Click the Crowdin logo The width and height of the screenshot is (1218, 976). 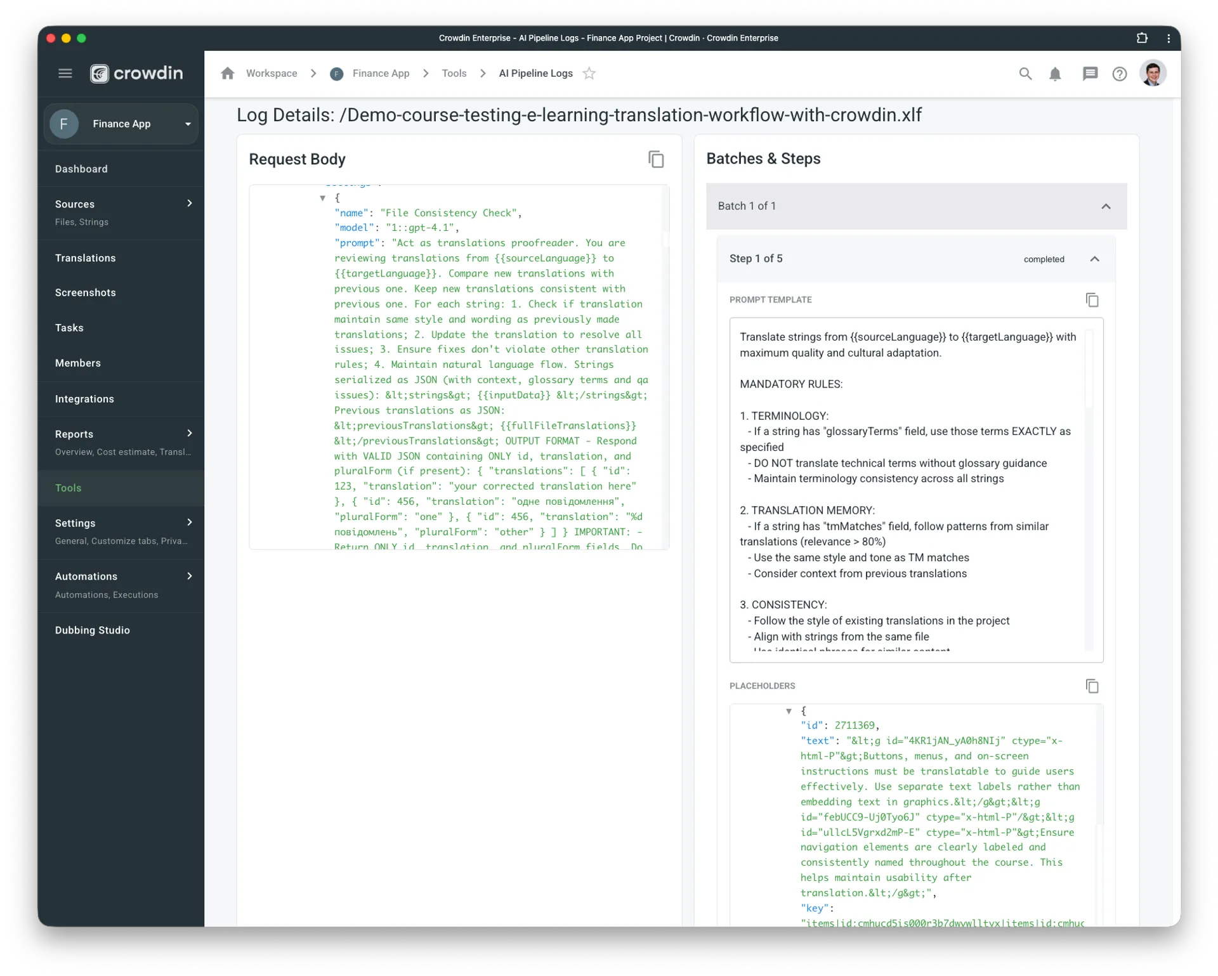tap(136, 74)
